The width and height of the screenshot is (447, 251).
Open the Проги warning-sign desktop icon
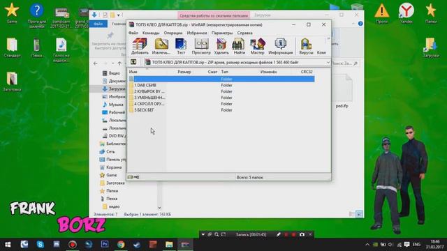(382, 13)
